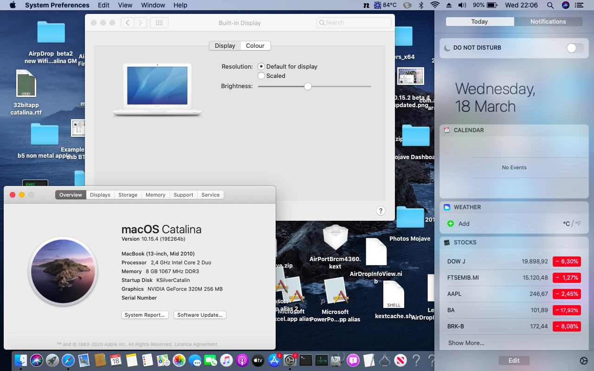Select kextcache.sh file on desktop
The width and height of the screenshot is (594, 371).
point(394,301)
